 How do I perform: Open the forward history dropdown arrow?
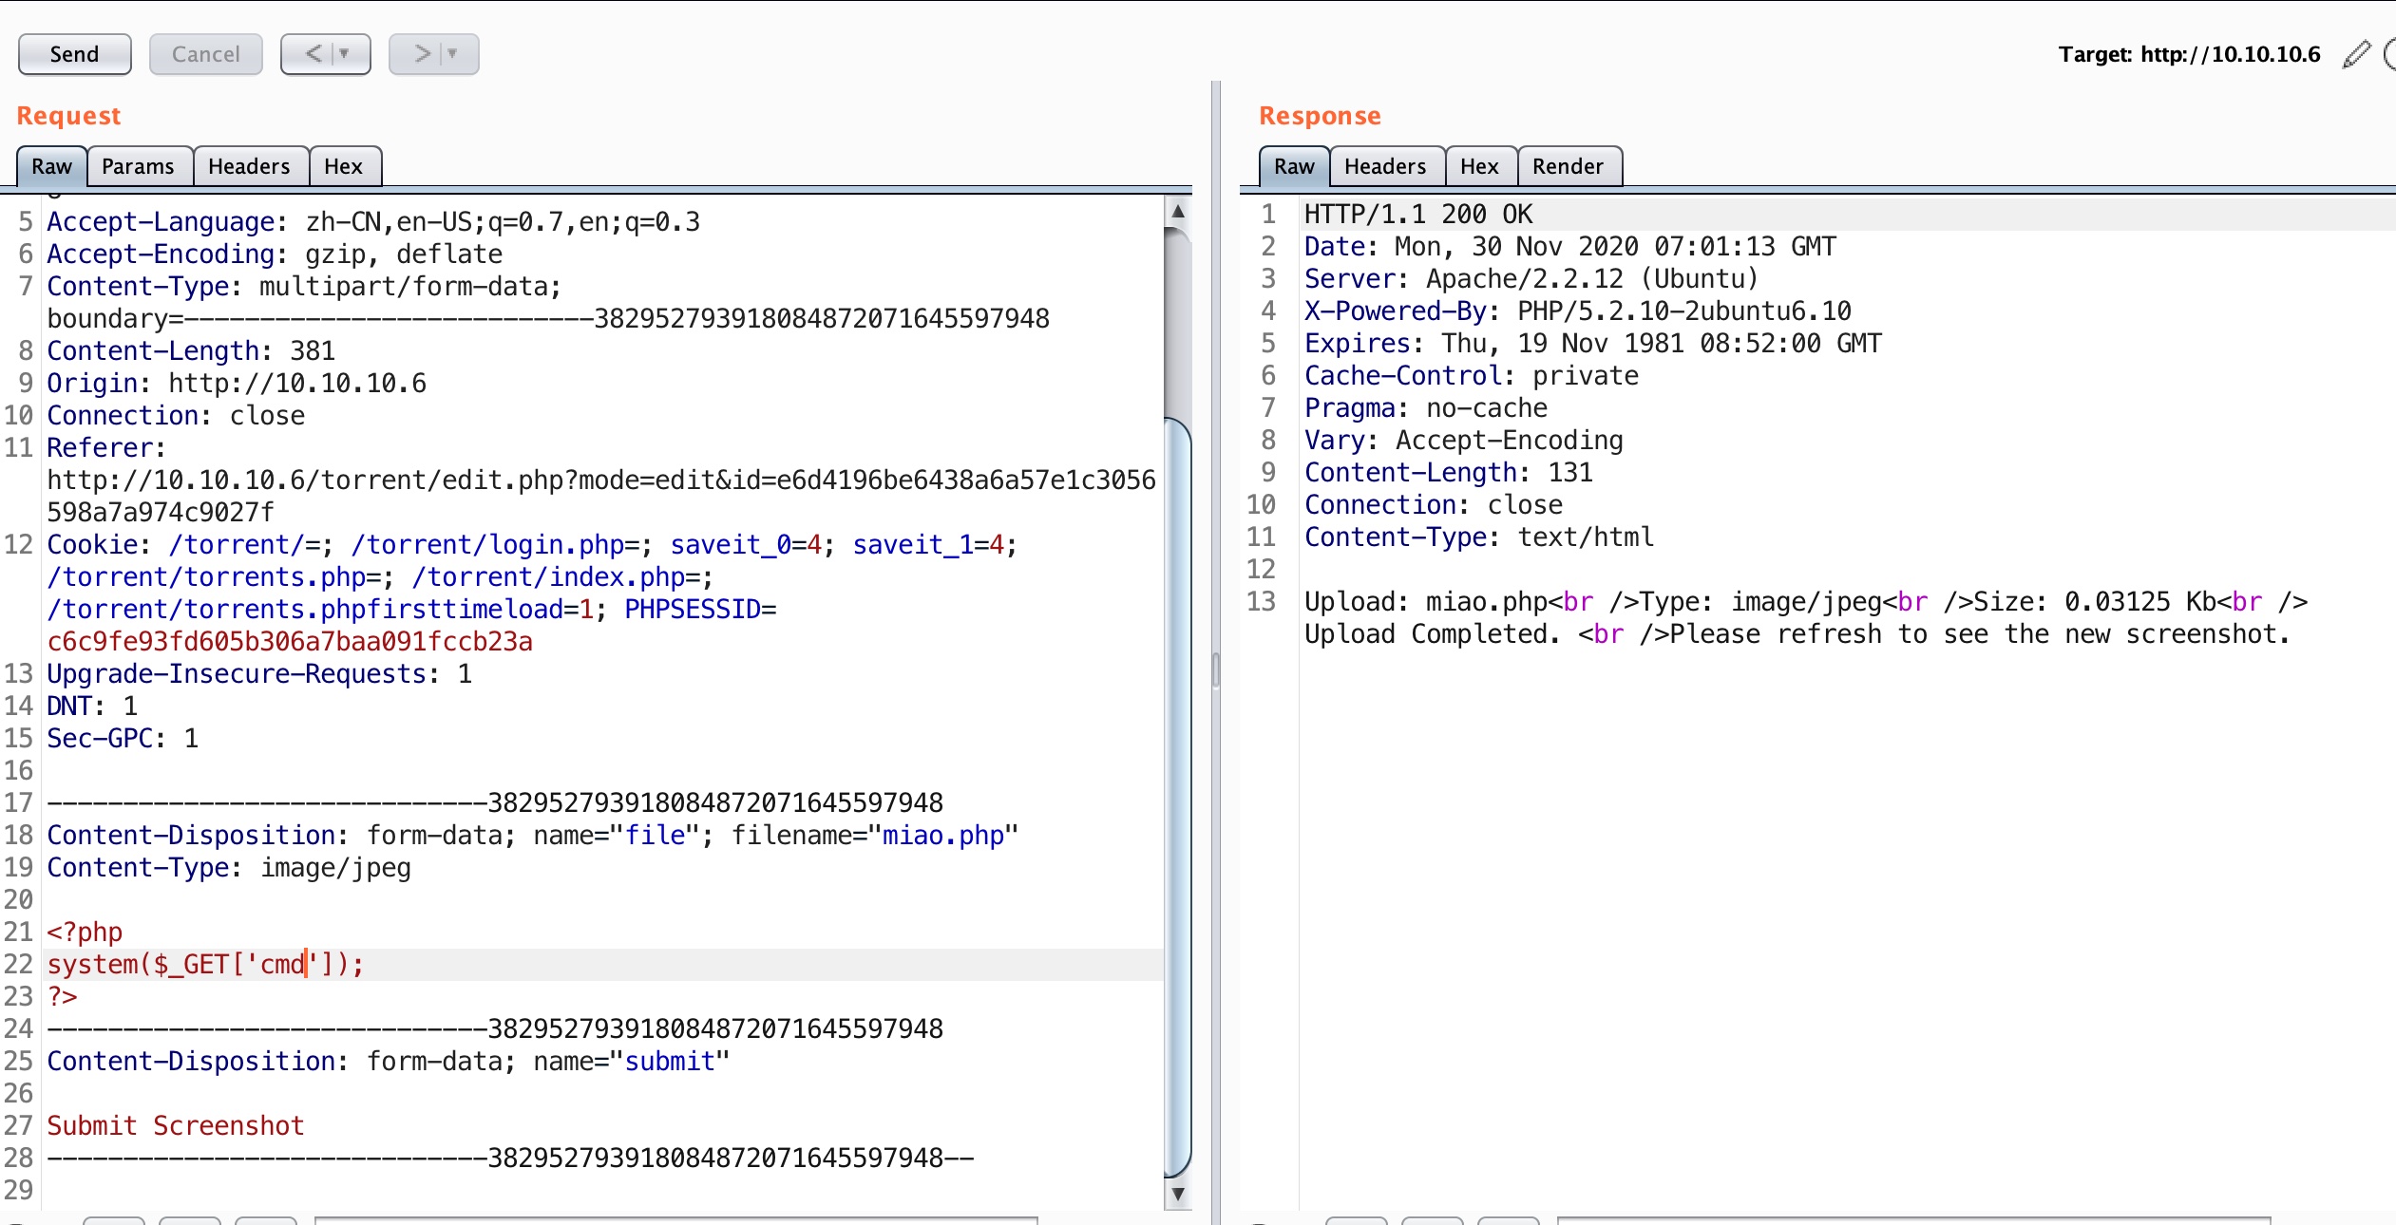point(453,54)
